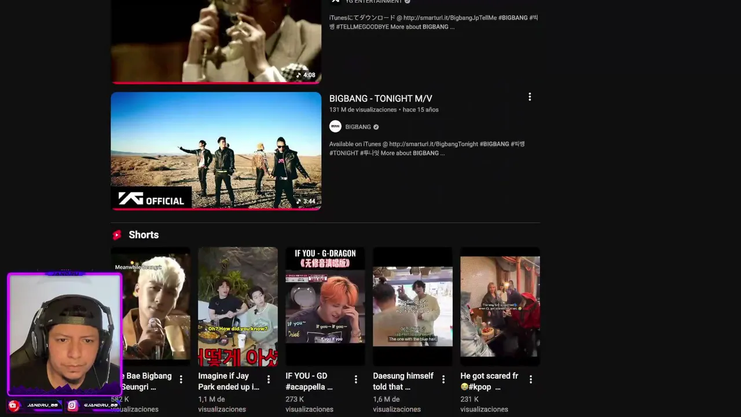Click the Daesung himself told that title
The image size is (741, 417).
point(403,381)
